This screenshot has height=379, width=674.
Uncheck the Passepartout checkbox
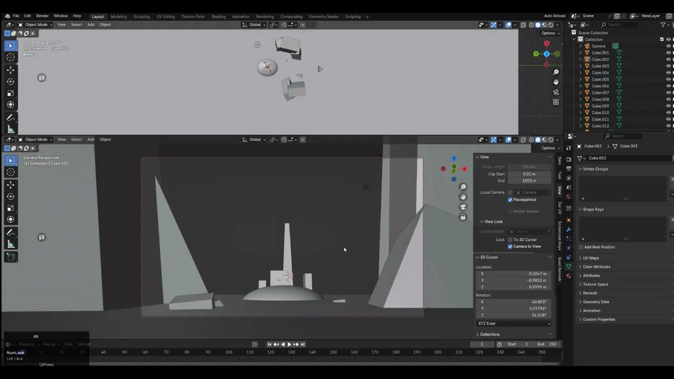[510, 200]
